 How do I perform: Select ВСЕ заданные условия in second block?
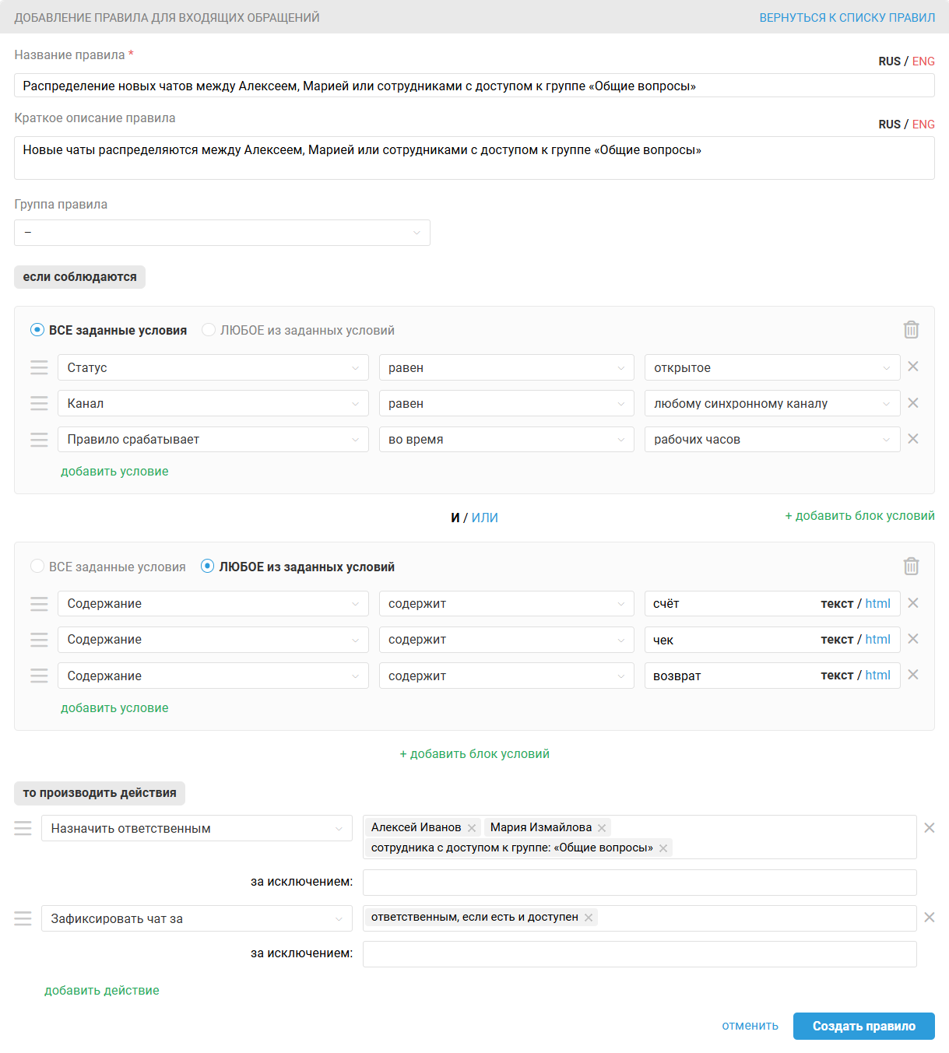coord(37,567)
